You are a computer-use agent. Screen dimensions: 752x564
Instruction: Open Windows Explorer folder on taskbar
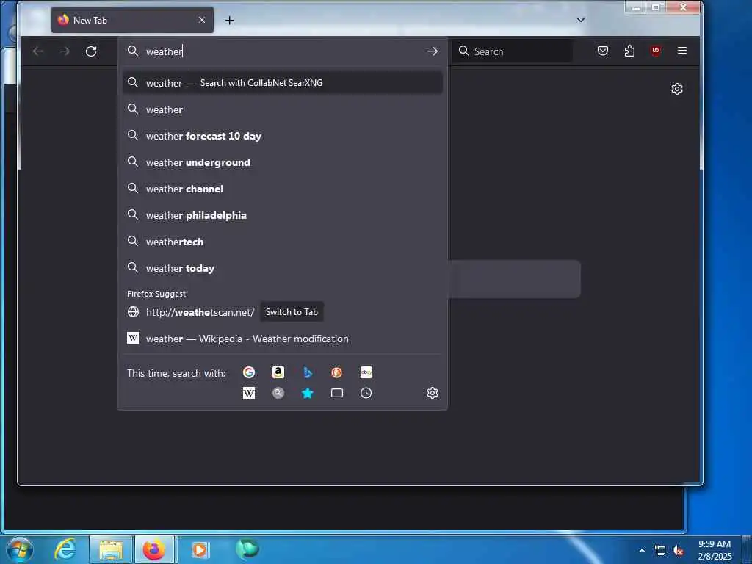pyautogui.click(x=111, y=549)
